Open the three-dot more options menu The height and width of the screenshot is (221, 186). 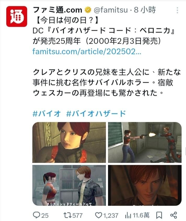pyautogui.click(x=177, y=10)
